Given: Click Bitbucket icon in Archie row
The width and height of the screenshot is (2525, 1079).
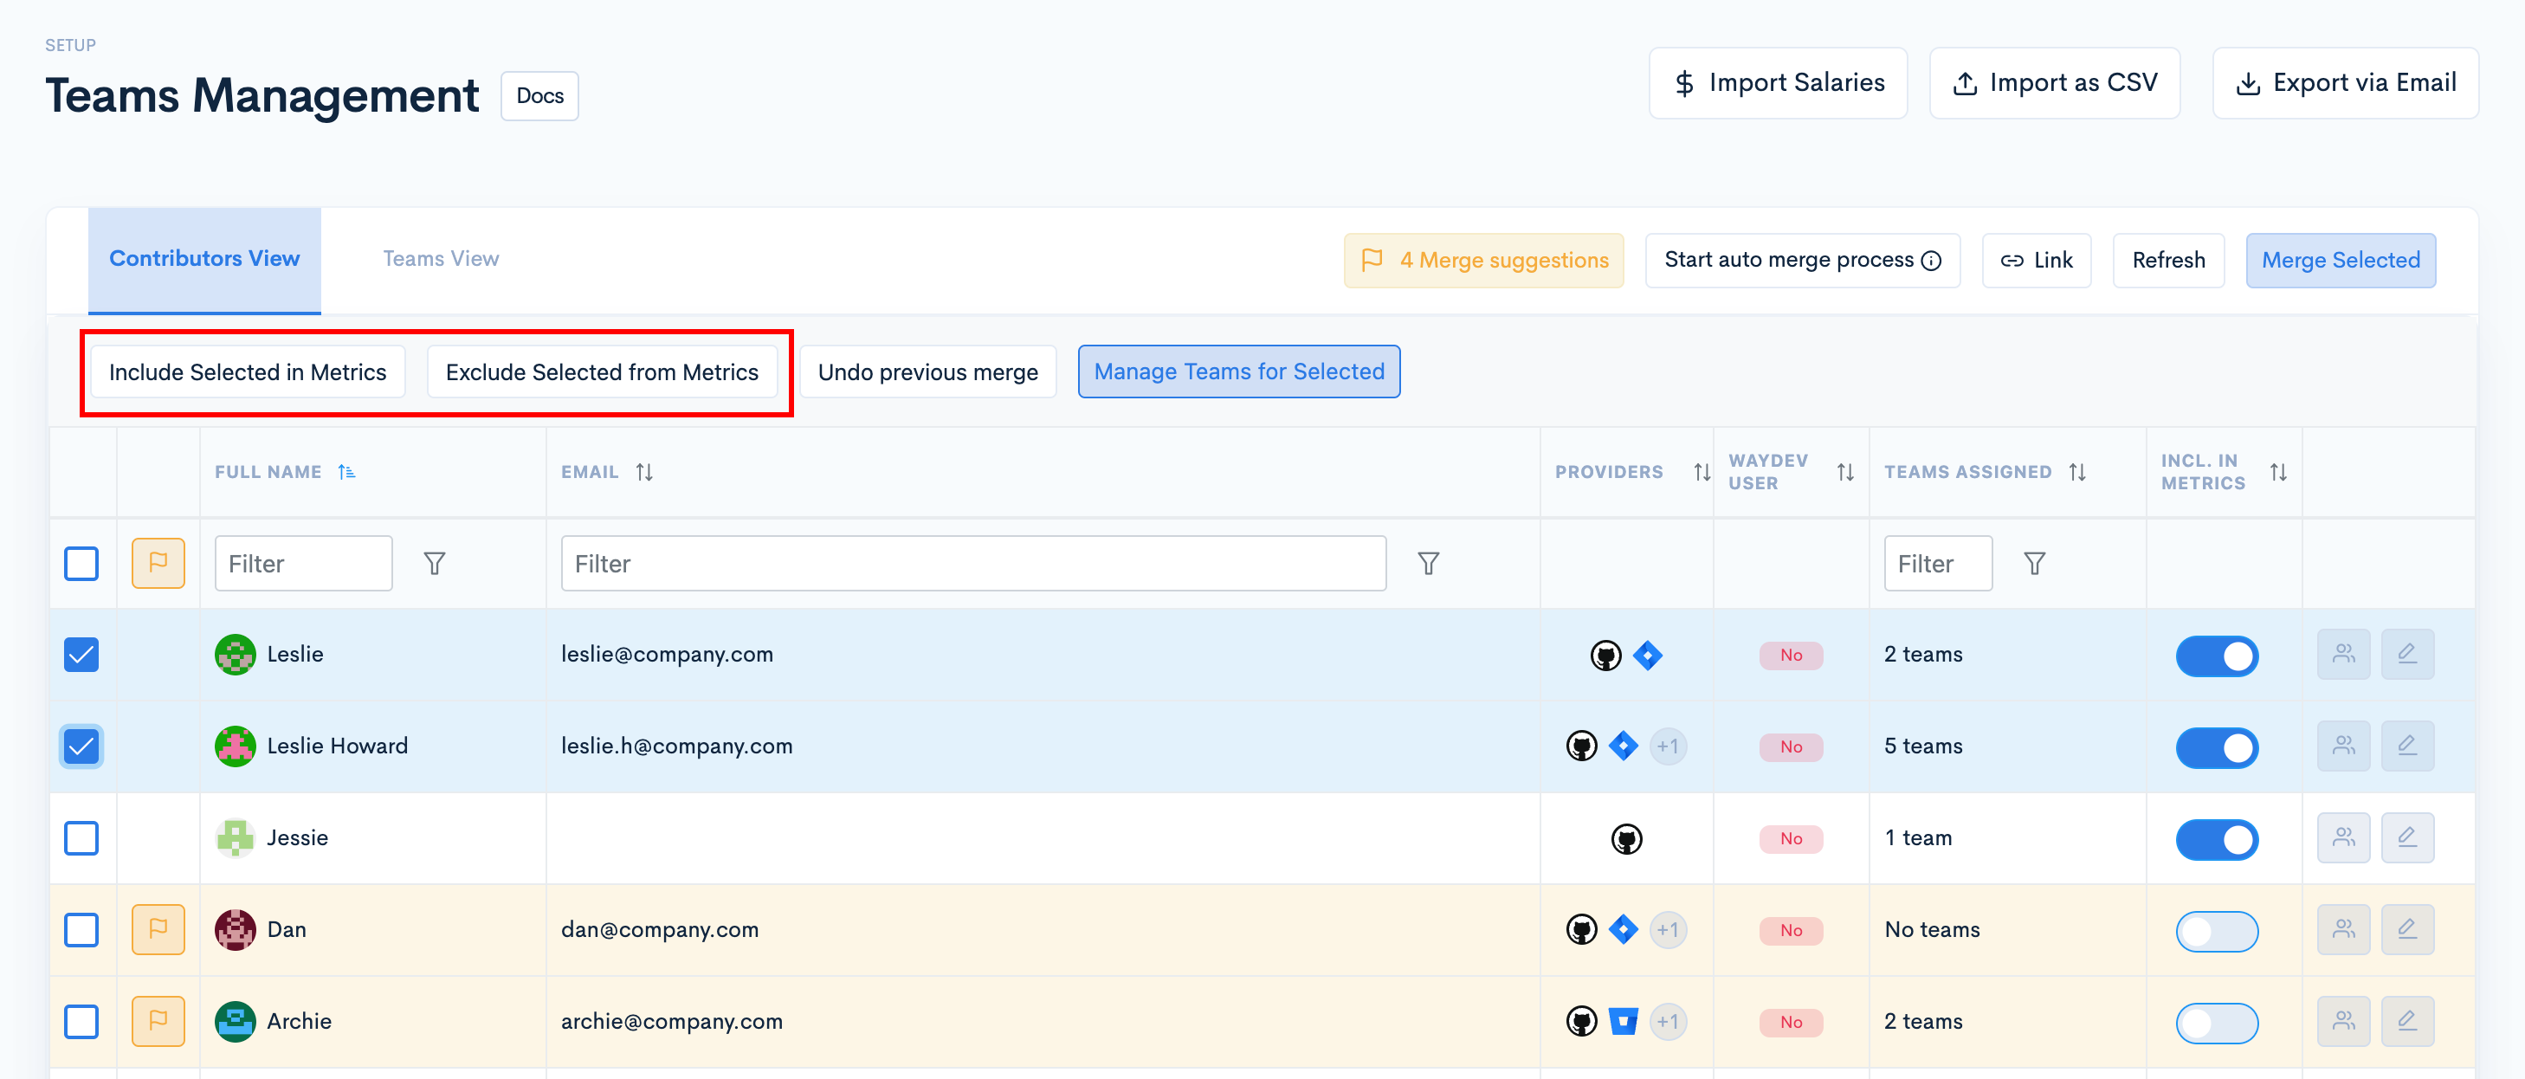Looking at the screenshot, I should 1624,1022.
